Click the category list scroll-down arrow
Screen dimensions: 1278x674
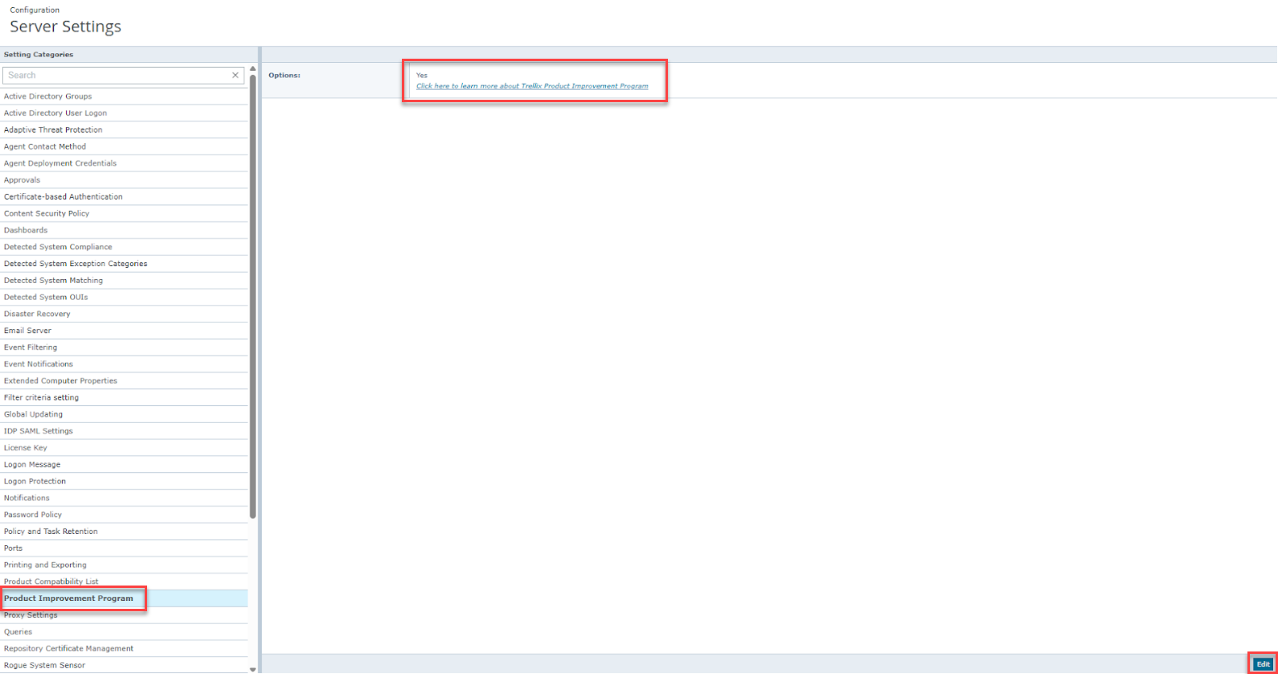point(252,669)
